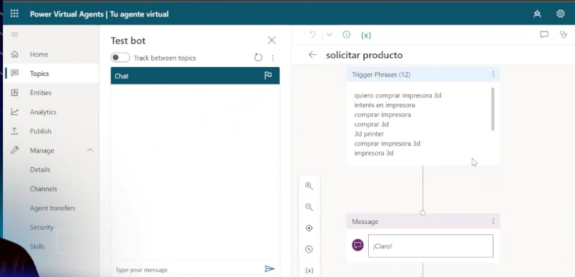This screenshot has width=575, height=277.
Task: Click the purple message bubble icon
Action: 358,245
